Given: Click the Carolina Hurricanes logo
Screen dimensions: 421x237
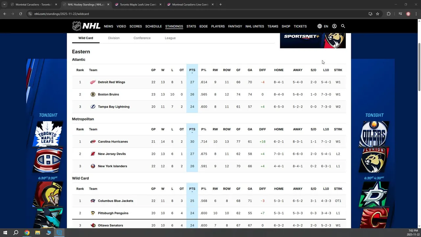Looking at the screenshot, I should 93,142.
